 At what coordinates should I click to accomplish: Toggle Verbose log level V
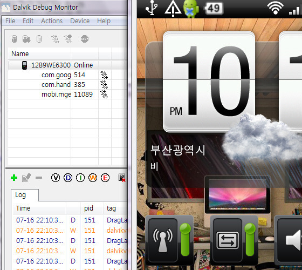pyautogui.click(x=56, y=178)
